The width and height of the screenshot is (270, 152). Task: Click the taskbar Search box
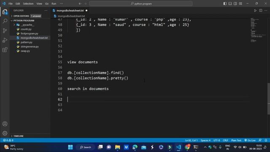[85, 147]
